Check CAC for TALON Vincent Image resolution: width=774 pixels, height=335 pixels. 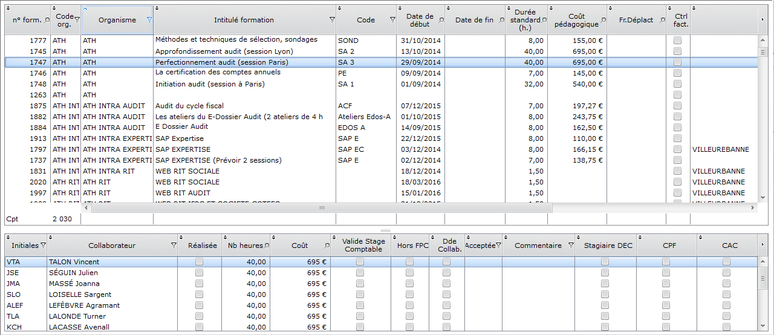(726, 262)
